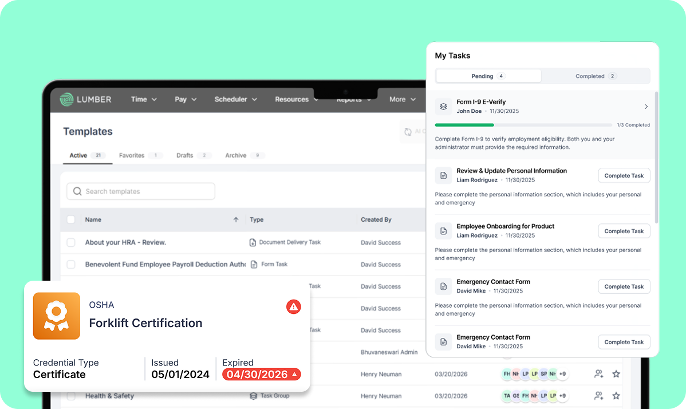Click the Form I-9 E-Verify stack icon
686x409 pixels.
[443, 107]
